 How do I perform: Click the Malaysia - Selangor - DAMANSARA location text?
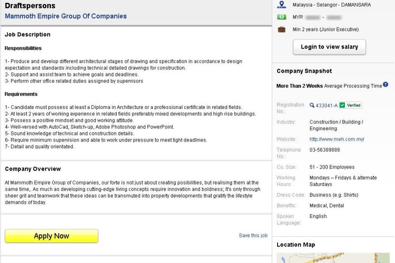click(331, 5)
